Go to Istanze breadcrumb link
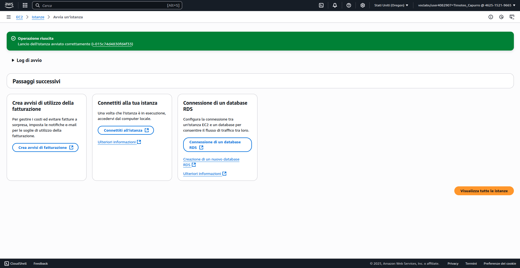 (38, 17)
